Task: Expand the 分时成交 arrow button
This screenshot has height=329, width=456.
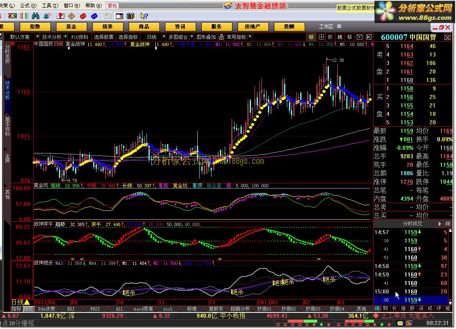Action: [x=440, y=224]
